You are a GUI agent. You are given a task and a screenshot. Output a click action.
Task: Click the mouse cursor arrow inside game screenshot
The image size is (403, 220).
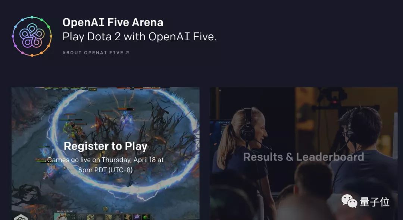coord(65,168)
